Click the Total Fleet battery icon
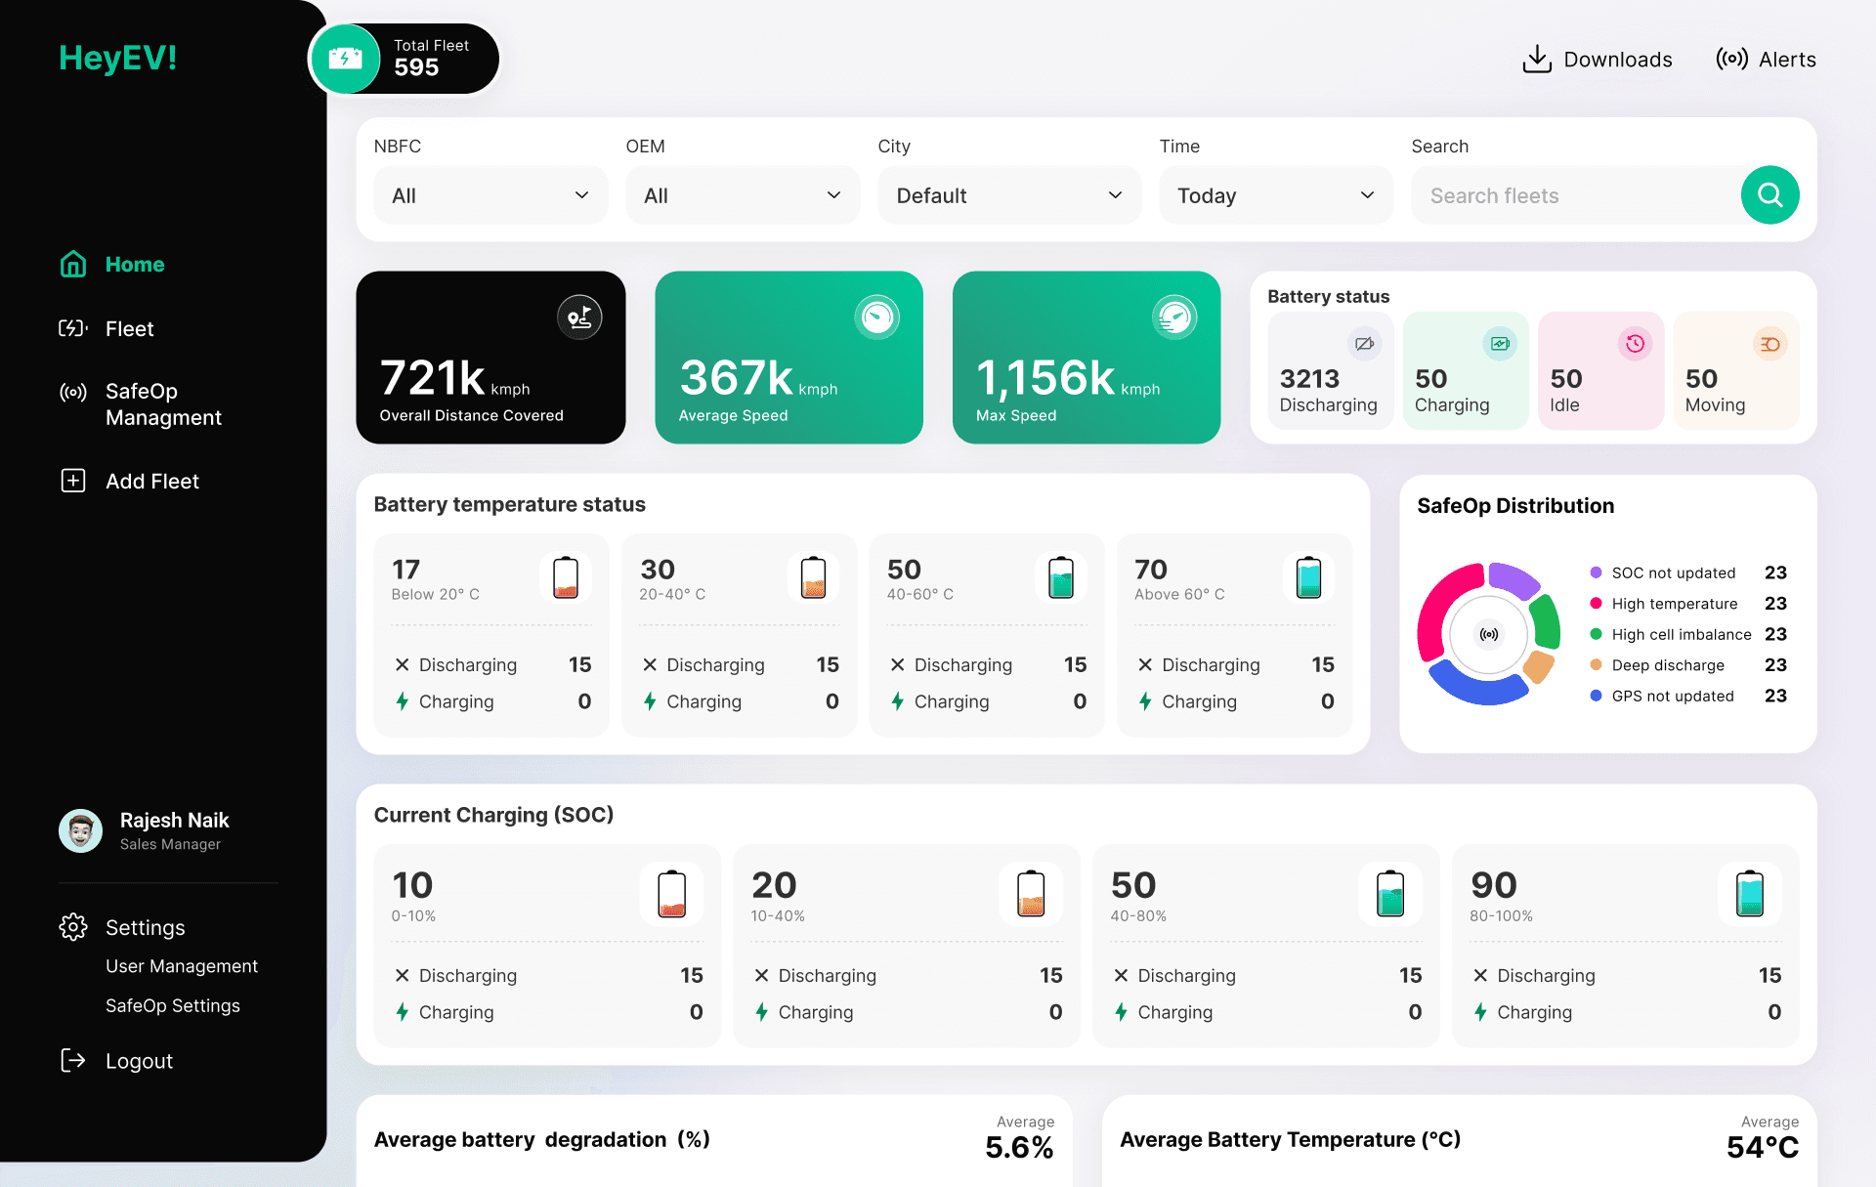This screenshot has width=1876, height=1187. click(x=345, y=59)
